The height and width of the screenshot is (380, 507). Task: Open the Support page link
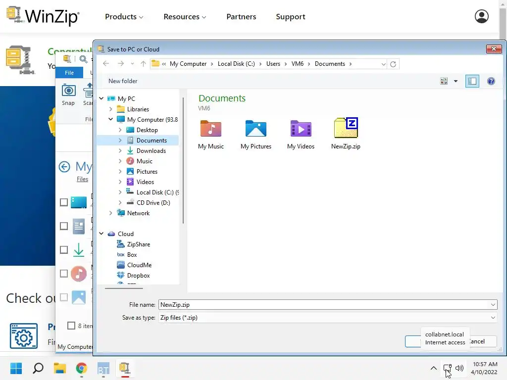pos(290,16)
